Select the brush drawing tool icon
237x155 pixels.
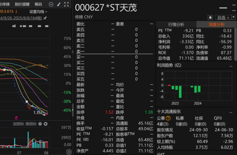click(x=59, y=4)
